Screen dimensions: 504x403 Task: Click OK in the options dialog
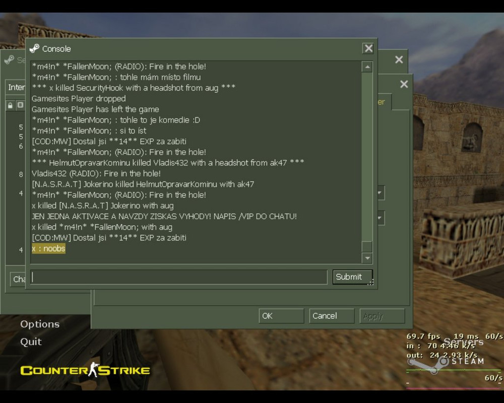pos(281,316)
